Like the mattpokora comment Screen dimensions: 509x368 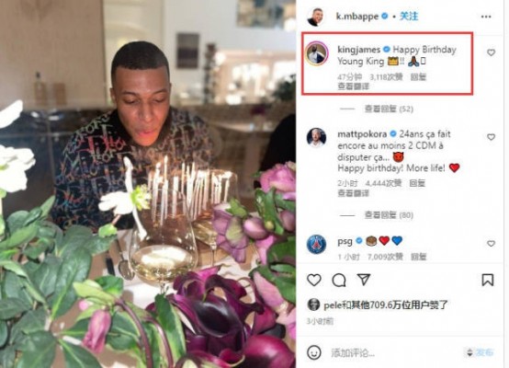click(491, 137)
